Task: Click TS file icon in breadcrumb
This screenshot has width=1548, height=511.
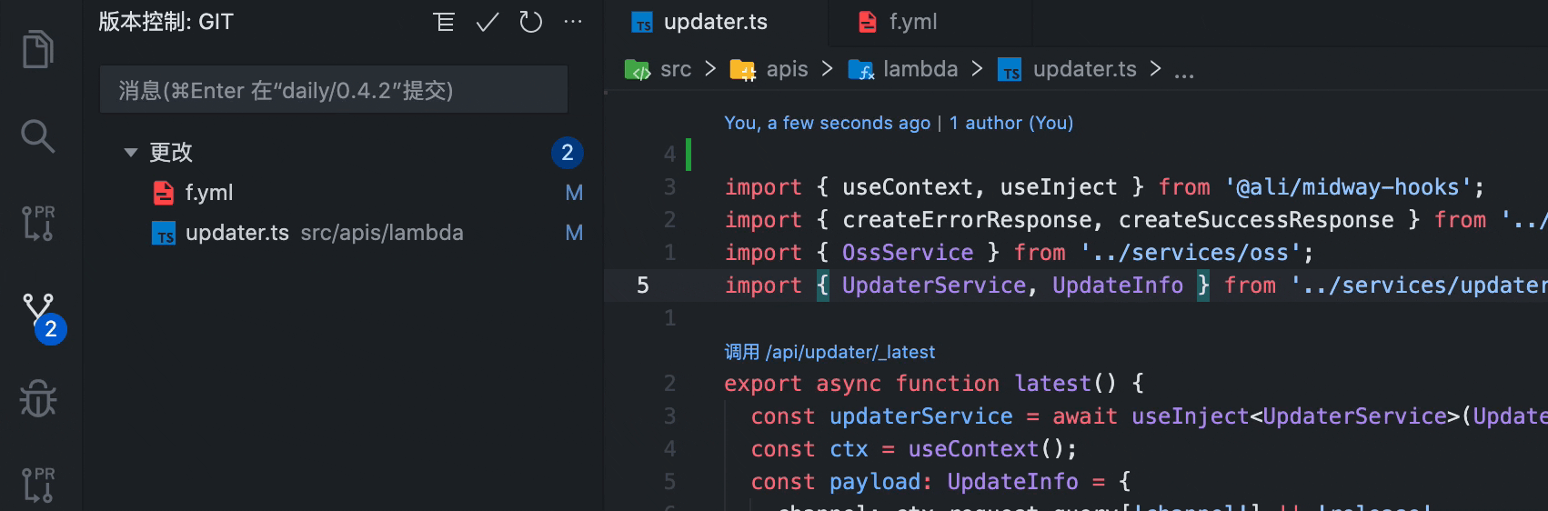Action: pos(1010,70)
